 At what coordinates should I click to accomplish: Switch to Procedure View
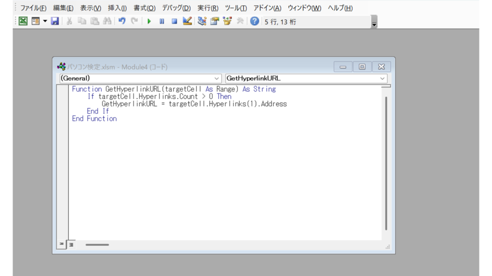[61, 244]
